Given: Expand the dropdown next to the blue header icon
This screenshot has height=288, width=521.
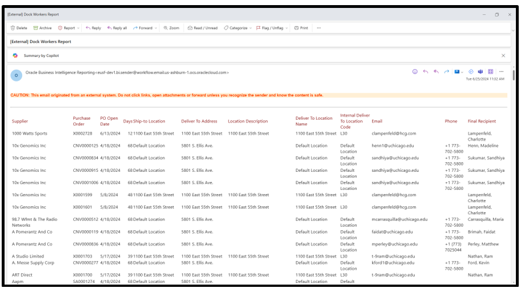Looking at the screenshot, I should click(x=462, y=72).
